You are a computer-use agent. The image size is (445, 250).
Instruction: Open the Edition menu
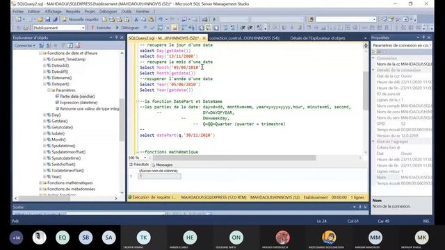[34, 11]
